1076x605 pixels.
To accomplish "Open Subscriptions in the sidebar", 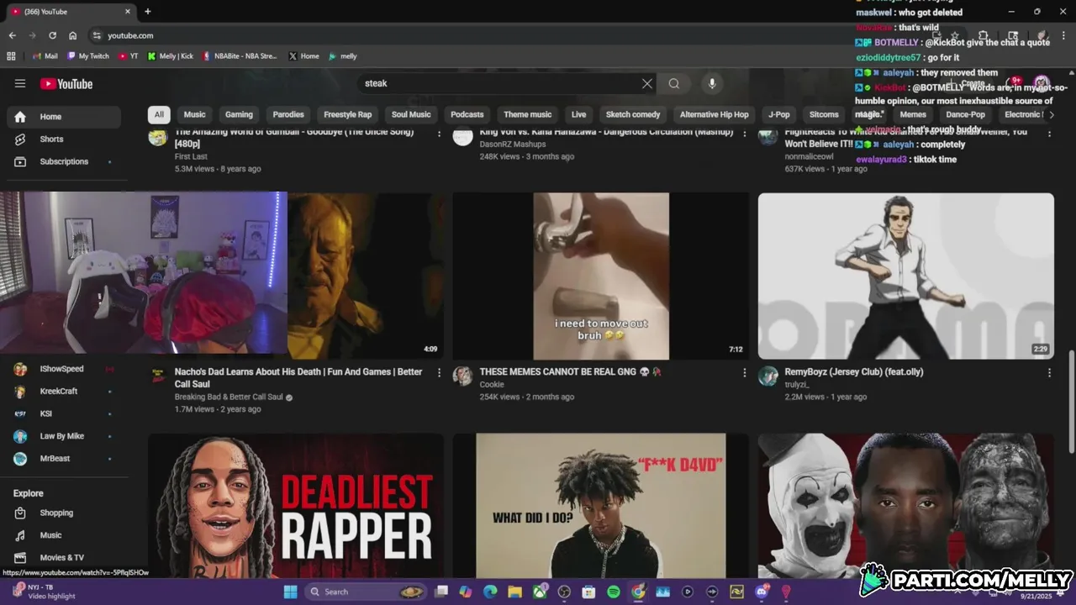I will tap(64, 161).
